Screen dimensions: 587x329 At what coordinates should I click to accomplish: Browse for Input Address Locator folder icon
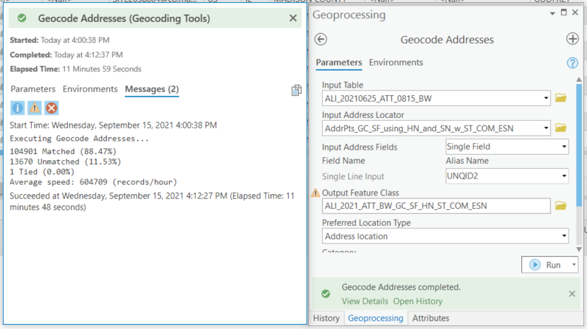click(x=561, y=128)
